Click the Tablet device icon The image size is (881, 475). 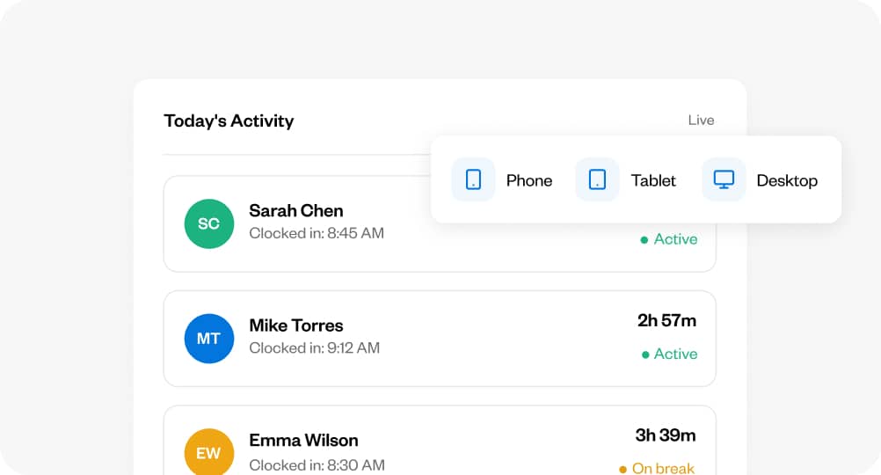597,180
